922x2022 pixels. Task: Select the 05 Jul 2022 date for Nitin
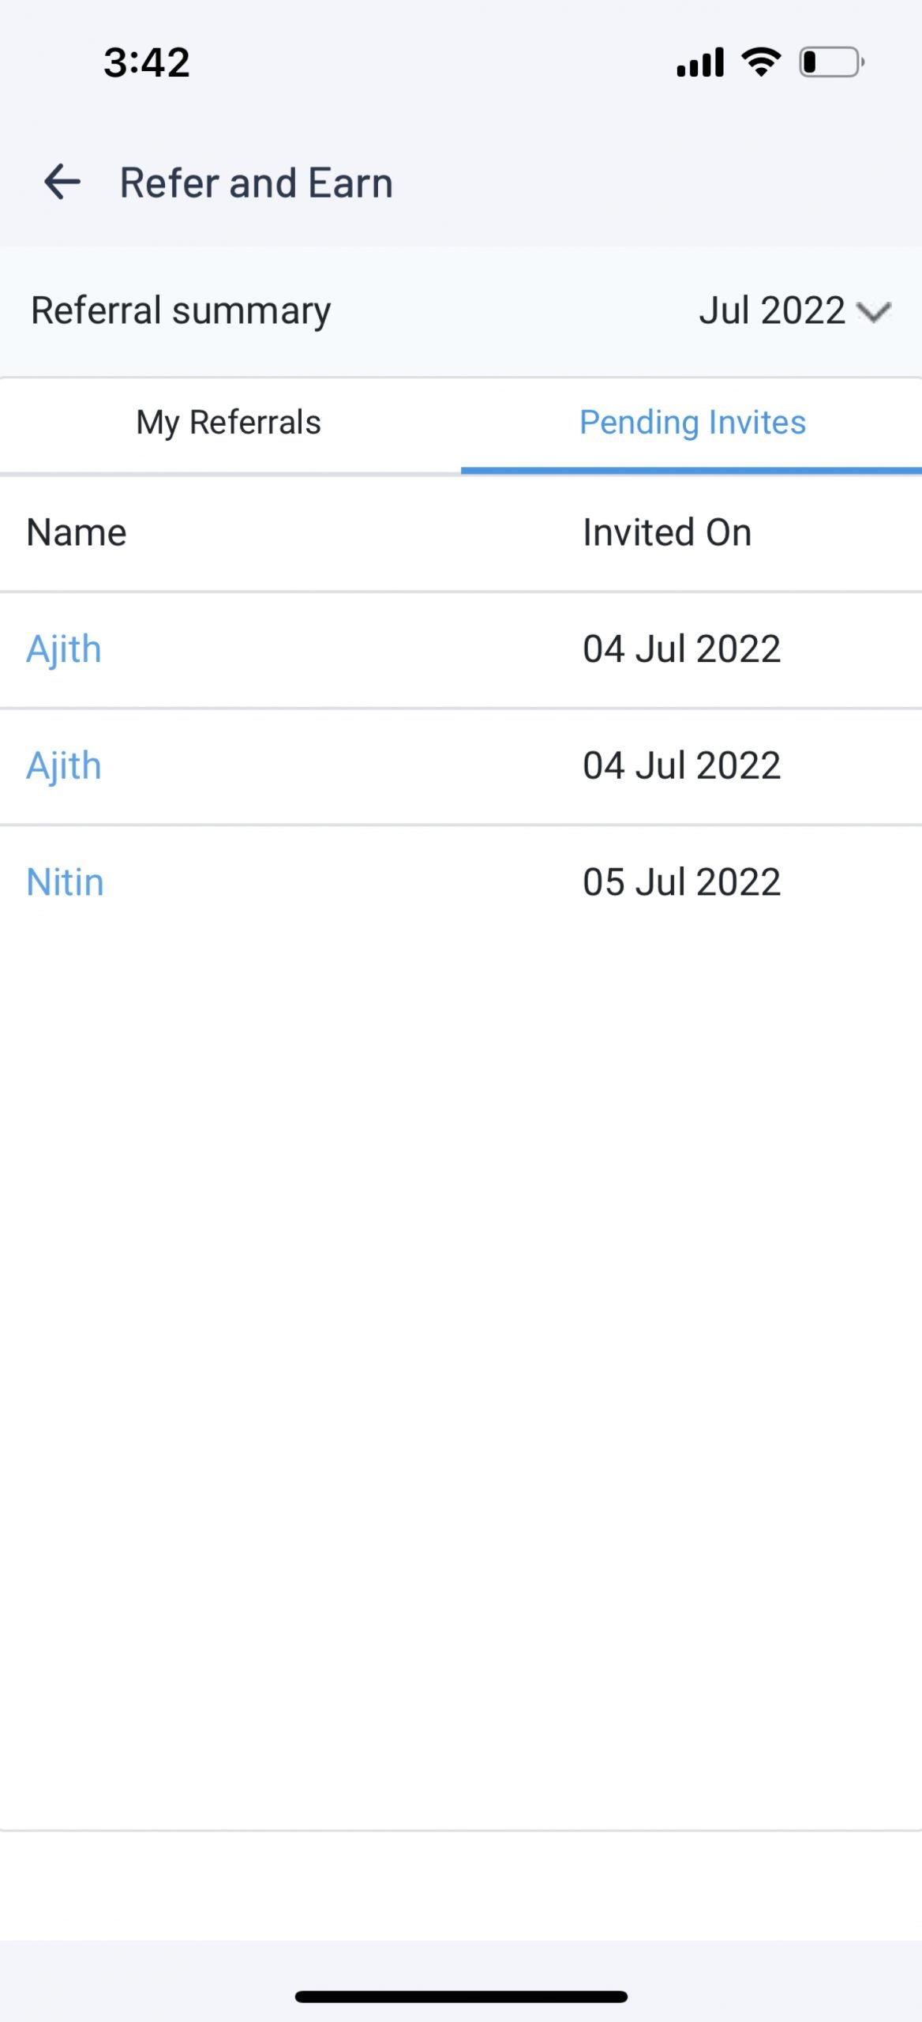(x=681, y=882)
